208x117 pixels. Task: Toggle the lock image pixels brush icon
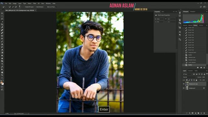tap(189, 80)
